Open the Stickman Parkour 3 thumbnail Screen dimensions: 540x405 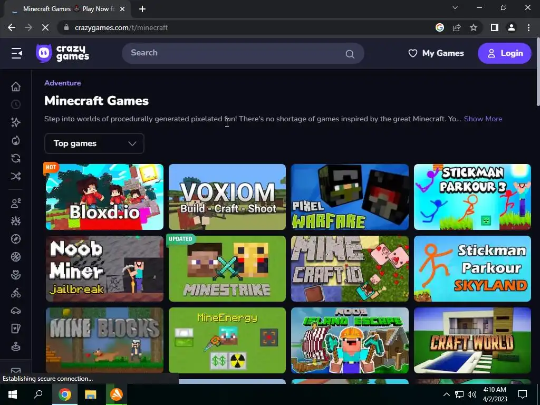click(x=472, y=197)
